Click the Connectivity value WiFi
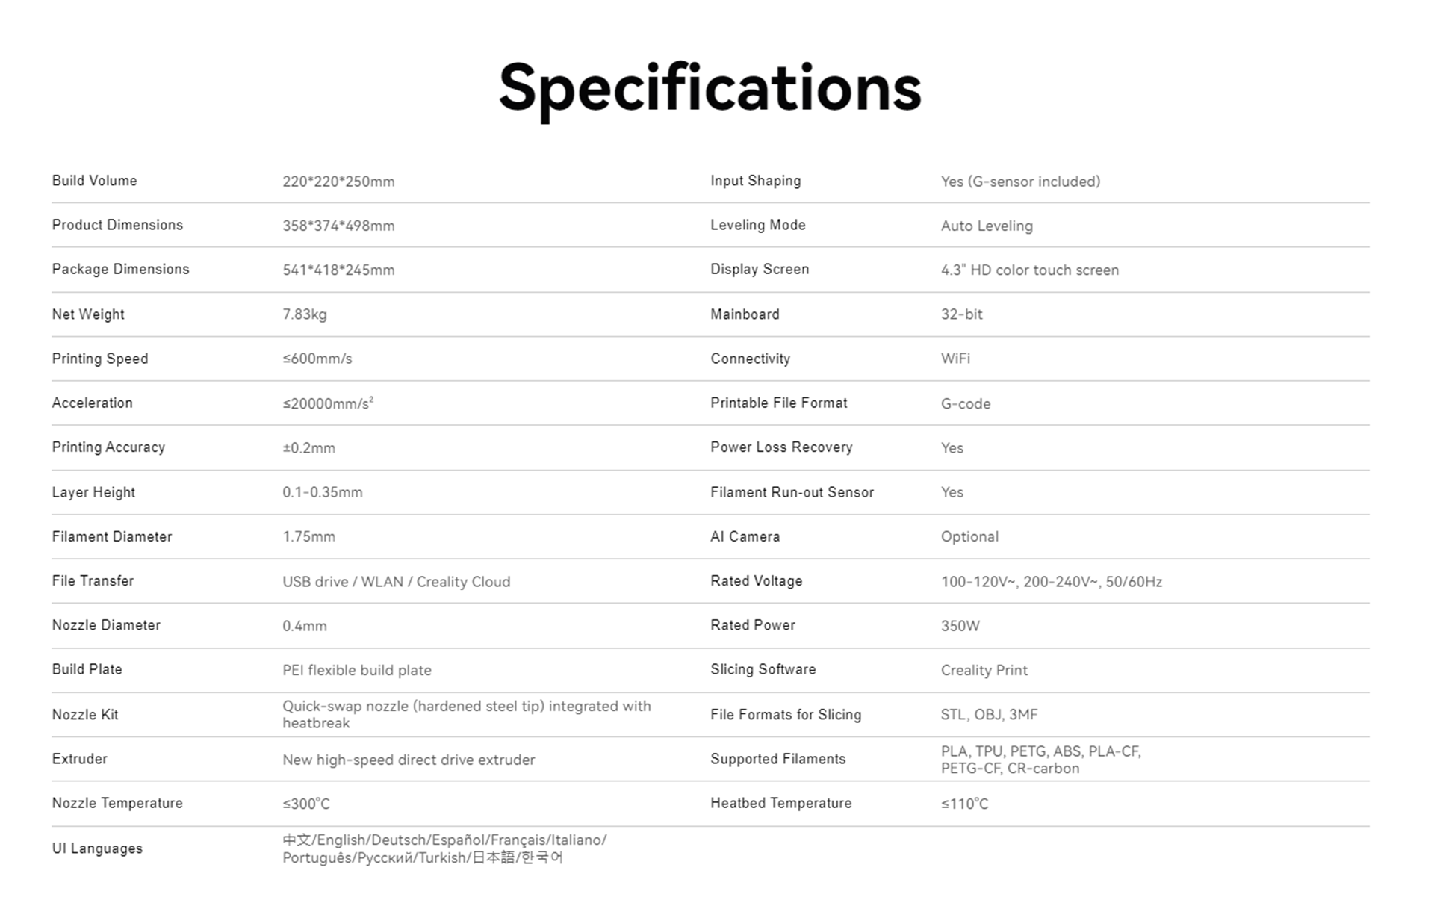This screenshot has width=1434, height=909. point(955,359)
